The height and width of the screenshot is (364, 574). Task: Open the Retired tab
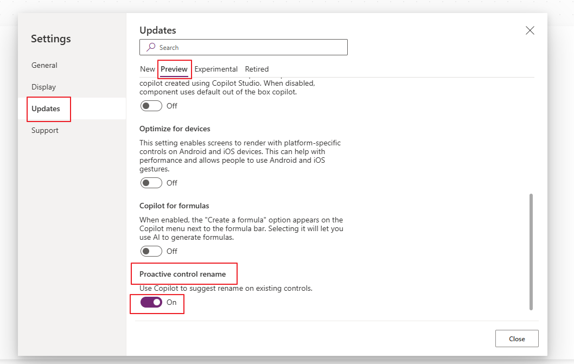[257, 69]
